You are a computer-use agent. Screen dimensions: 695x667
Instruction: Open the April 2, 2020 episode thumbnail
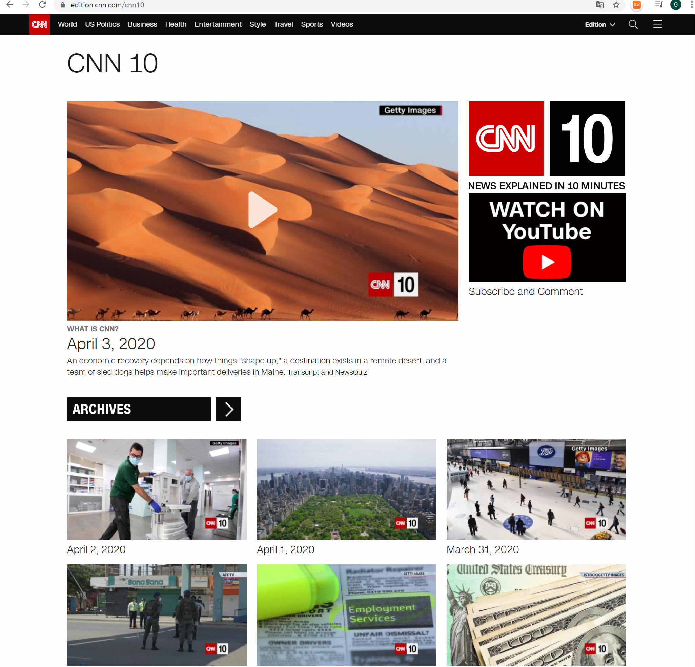pos(157,489)
